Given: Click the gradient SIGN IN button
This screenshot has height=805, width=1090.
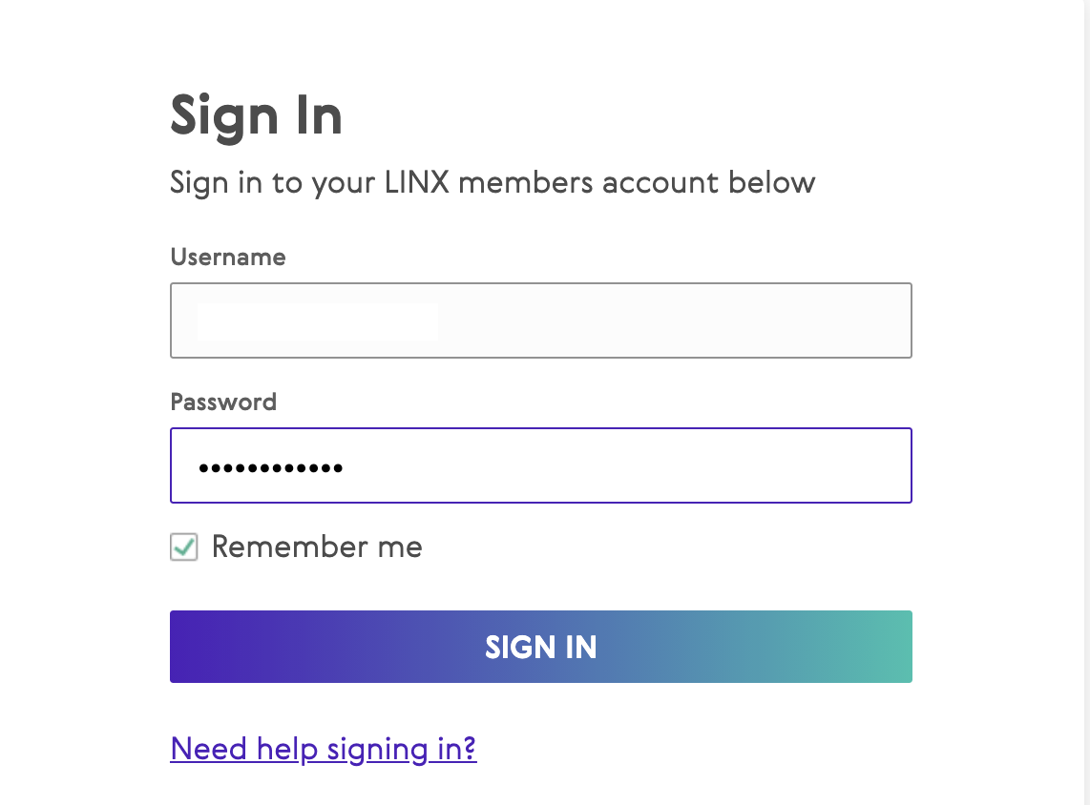Looking at the screenshot, I should (540, 647).
